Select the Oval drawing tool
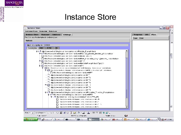Screen dimensions: 181x135 [57, 113]
